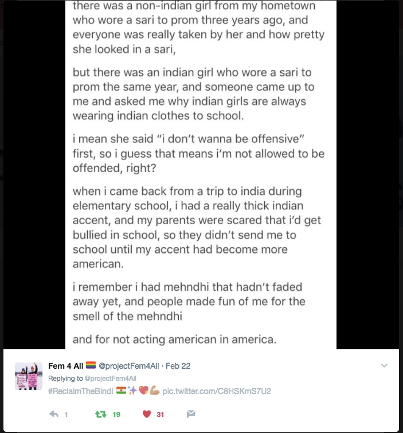Image resolution: width=403 pixels, height=433 pixels.
Task: Click the reply count 1
Action: tap(66, 414)
